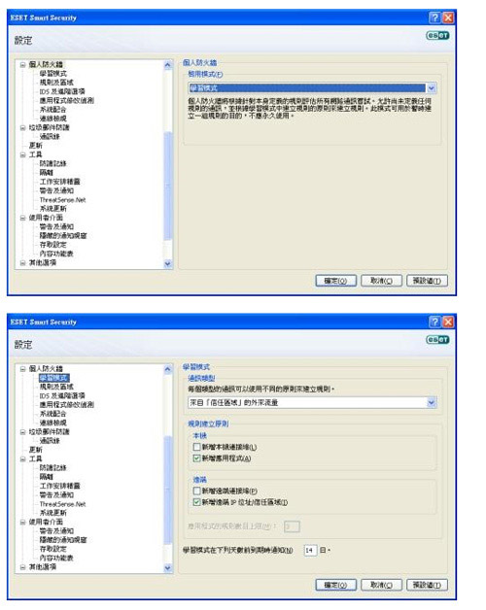Uncheck the 新增應用程式(A) checkbox
Viewport: 486px width, 610px height.
click(x=197, y=458)
